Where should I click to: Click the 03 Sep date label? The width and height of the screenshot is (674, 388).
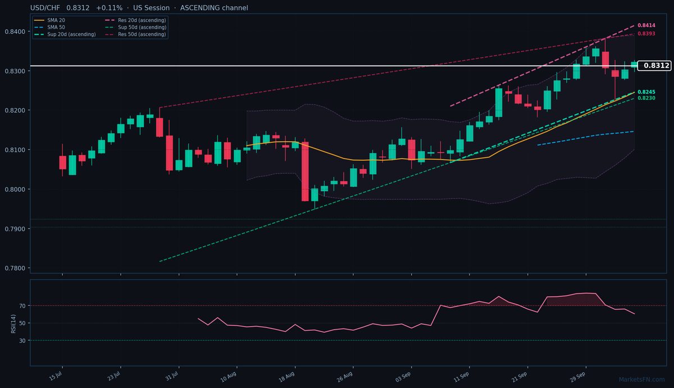(x=404, y=376)
